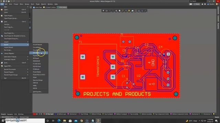Choose DXF/DWG in the Export submenu
220x123 pixels.
point(38,53)
